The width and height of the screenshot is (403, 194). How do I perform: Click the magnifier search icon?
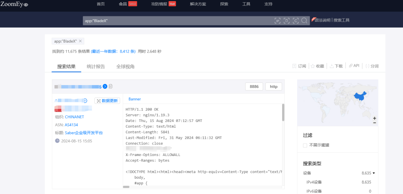304,21
